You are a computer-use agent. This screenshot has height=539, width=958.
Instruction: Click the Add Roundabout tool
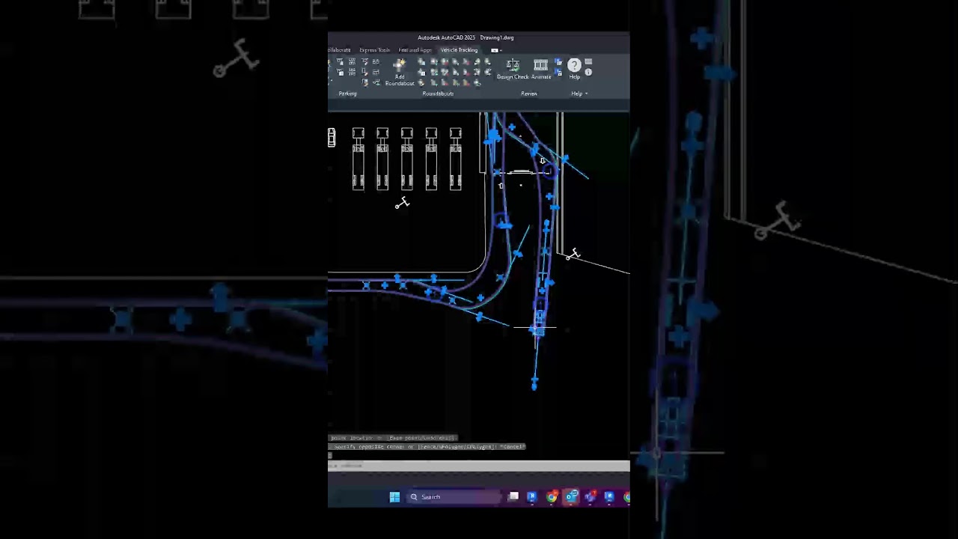tap(400, 72)
